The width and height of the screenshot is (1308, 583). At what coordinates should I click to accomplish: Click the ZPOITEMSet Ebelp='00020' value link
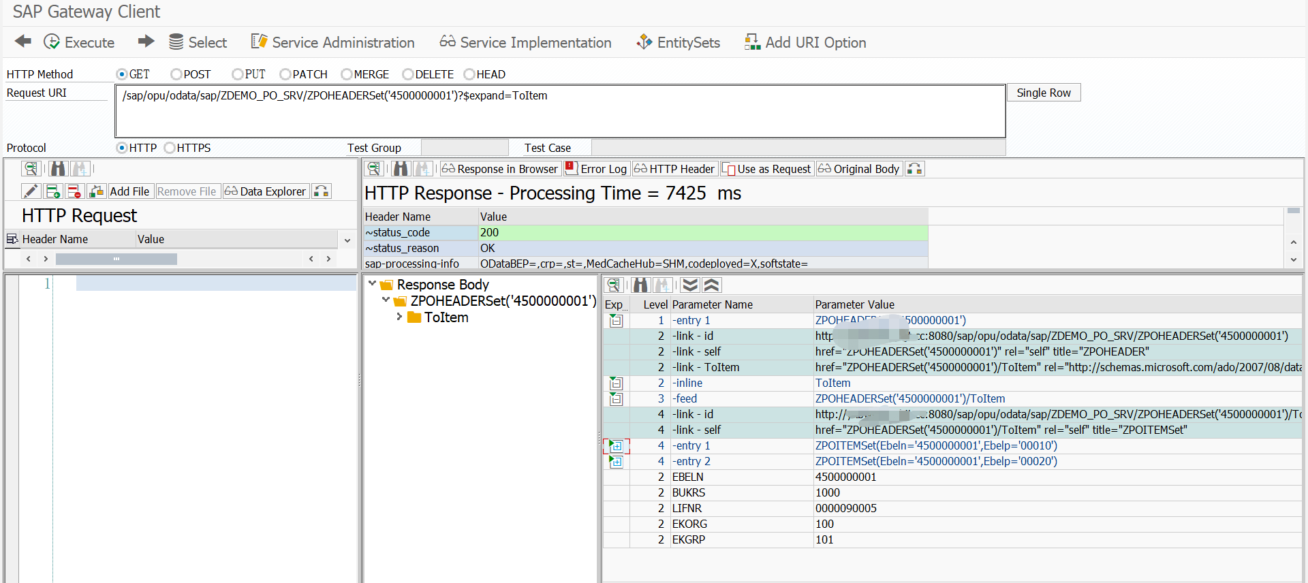pos(936,461)
